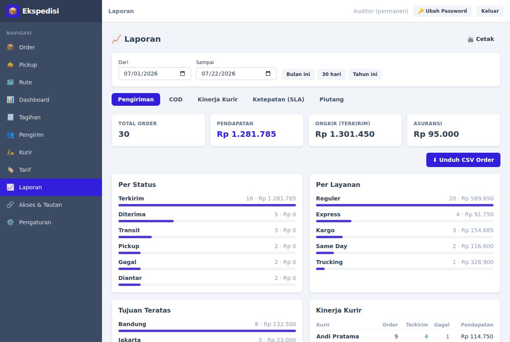Click the Terkirim status progress bar
Viewport: 510px width, 342px height.
(207, 205)
